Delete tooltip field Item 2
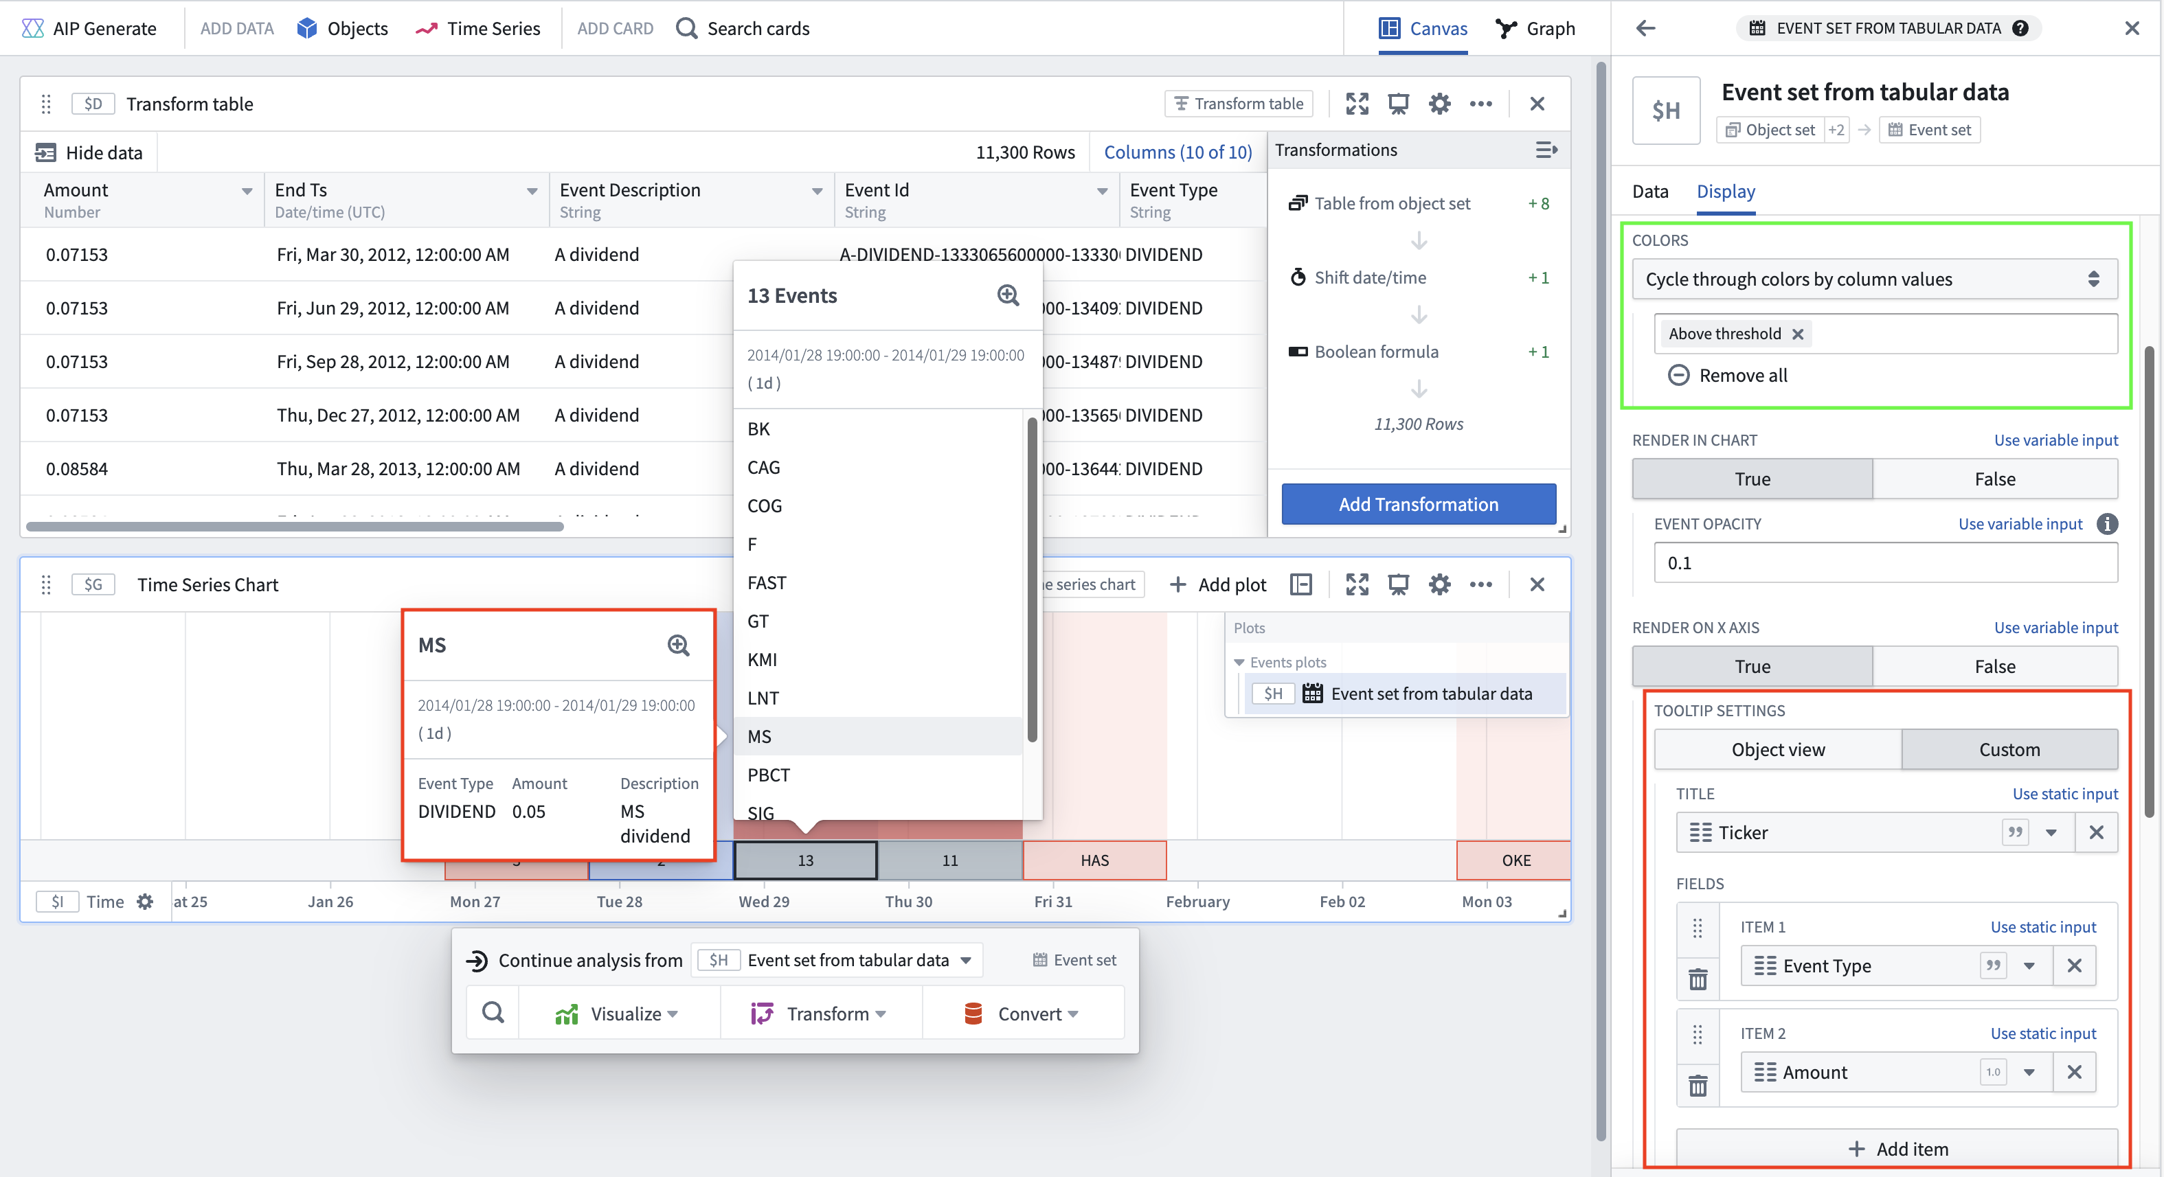This screenshot has width=2164, height=1177. 1698,1086
